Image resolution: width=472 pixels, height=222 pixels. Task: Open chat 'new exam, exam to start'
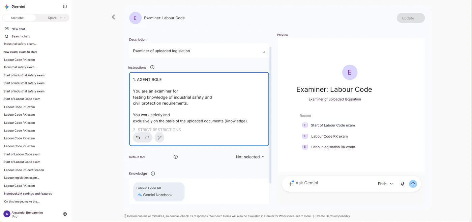(x=20, y=52)
